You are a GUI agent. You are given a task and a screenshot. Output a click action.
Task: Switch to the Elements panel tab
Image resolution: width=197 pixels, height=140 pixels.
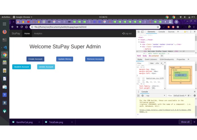pos(151,32)
